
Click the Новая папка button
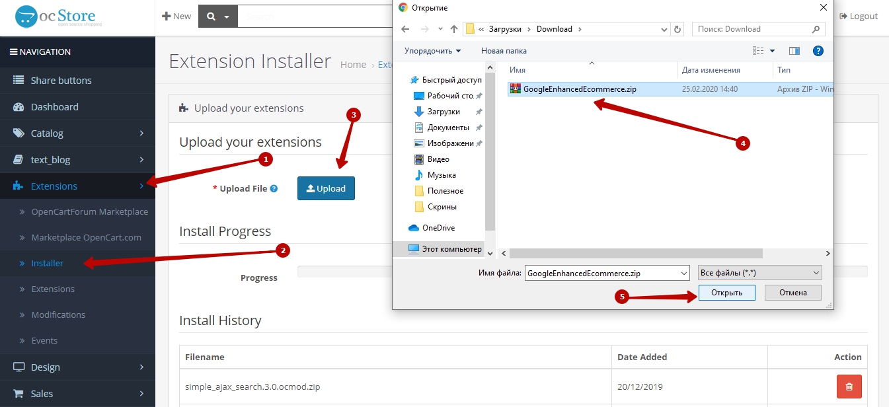(504, 51)
